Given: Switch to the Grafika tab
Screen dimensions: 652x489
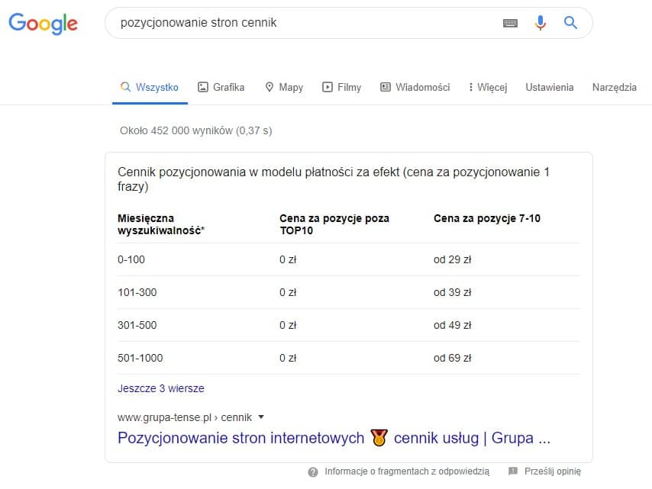Looking at the screenshot, I should [221, 87].
